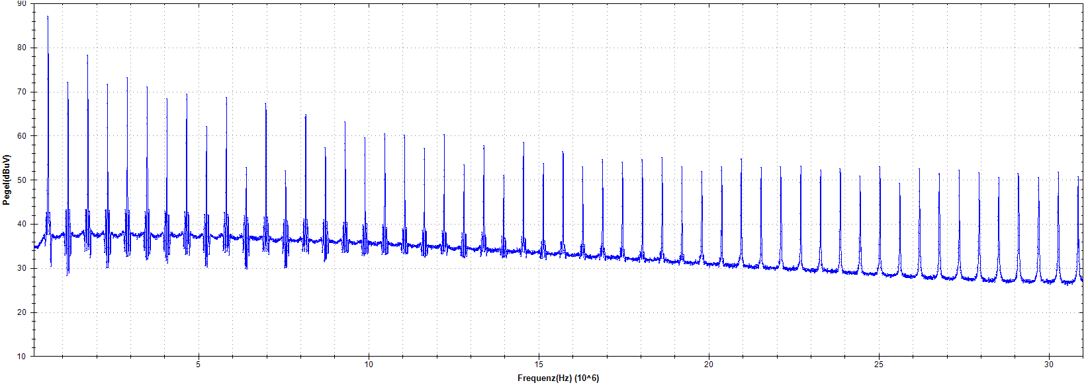Click the Y-axis tick label 20

click(x=22, y=312)
